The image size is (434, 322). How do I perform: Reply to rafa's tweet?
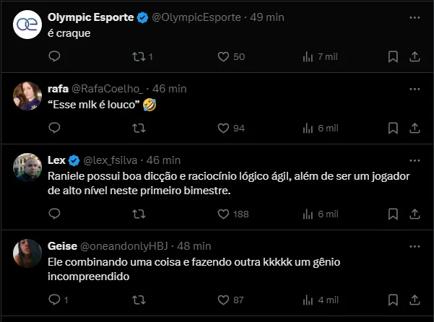(x=54, y=128)
